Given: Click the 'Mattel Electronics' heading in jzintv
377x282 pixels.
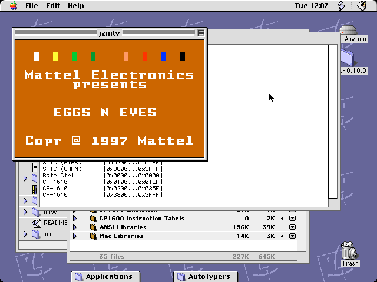Looking at the screenshot, I should tap(109, 75).
